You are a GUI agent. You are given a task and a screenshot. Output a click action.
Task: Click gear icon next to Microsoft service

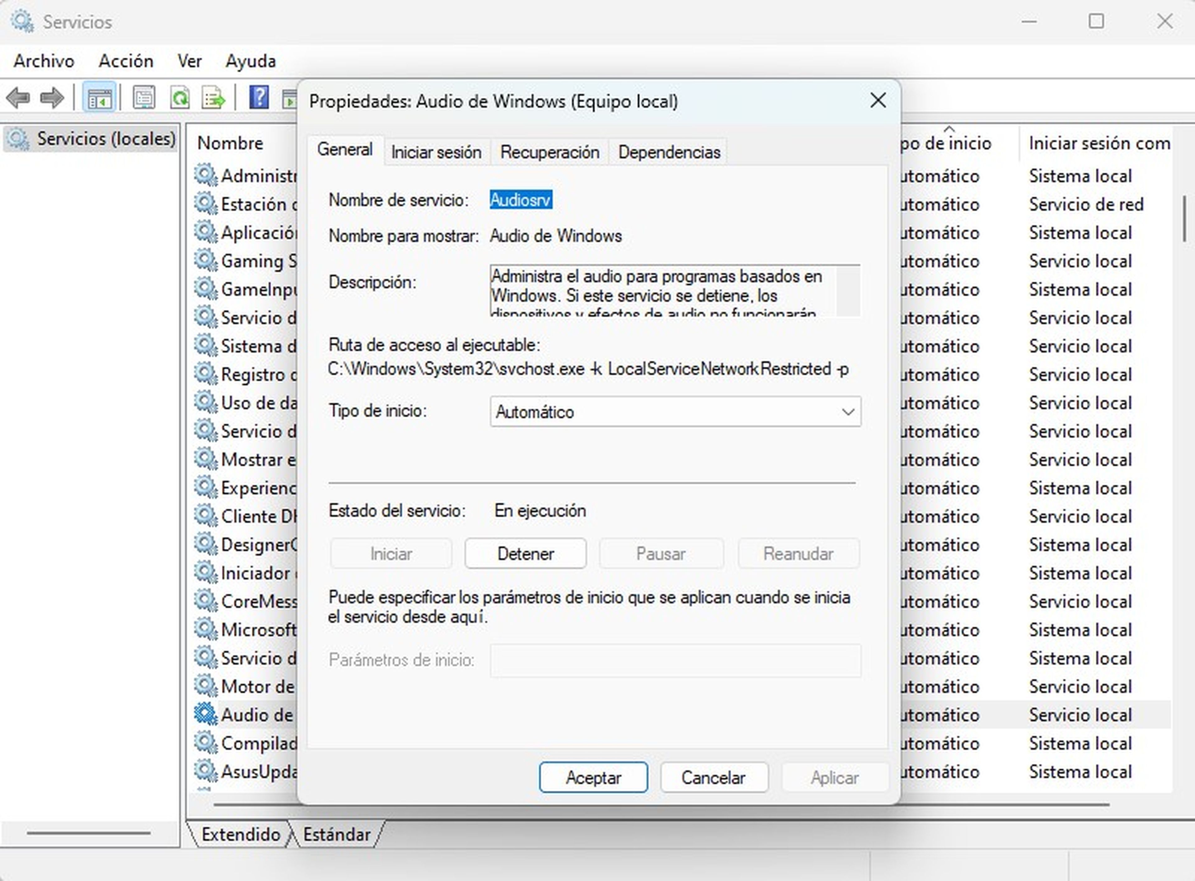click(x=205, y=629)
